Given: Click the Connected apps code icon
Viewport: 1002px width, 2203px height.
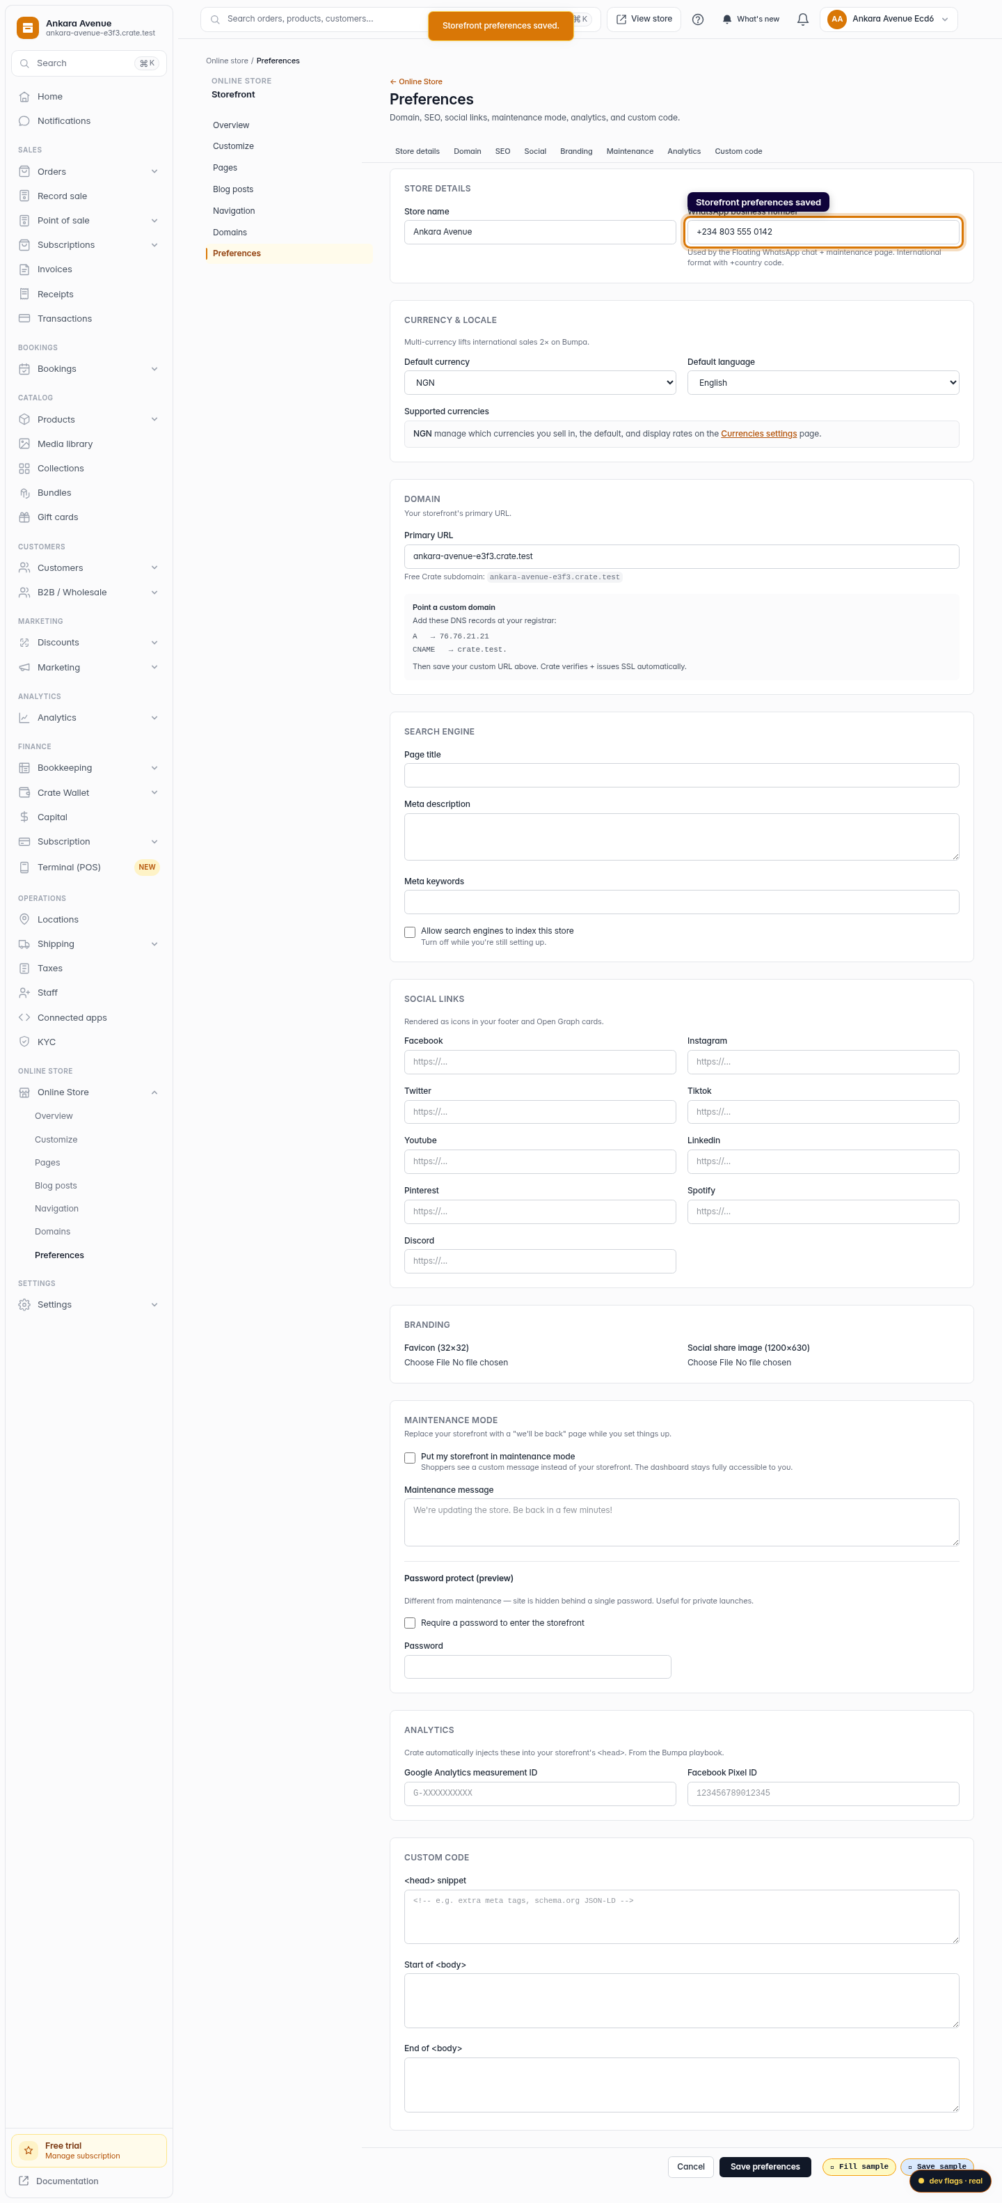Looking at the screenshot, I should tap(24, 1018).
